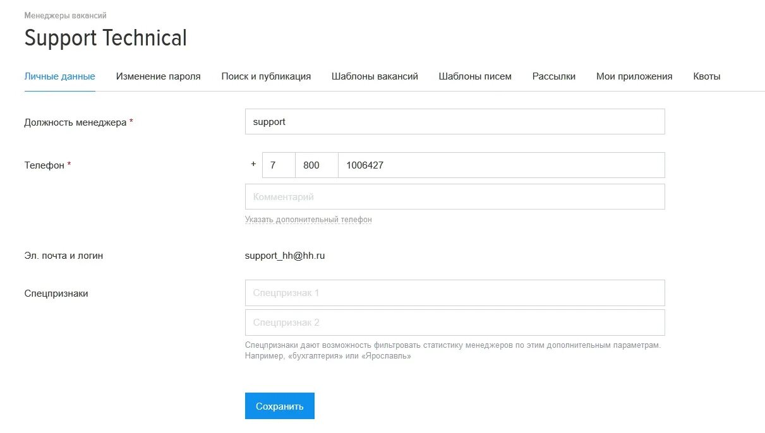Go to the Шаблоны вакансий tab

pyautogui.click(x=375, y=76)
